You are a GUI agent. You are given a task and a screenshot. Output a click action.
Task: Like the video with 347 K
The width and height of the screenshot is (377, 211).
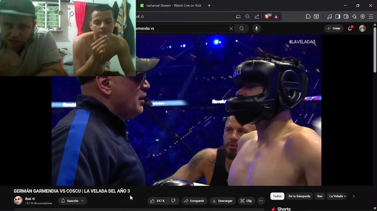click(x=157, y=201)
